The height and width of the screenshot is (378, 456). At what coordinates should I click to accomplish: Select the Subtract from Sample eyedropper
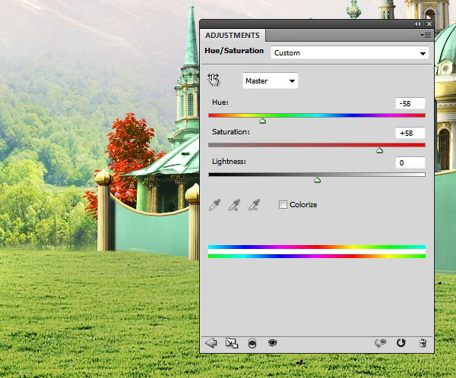pyautogui.click(x=254, y=205)
